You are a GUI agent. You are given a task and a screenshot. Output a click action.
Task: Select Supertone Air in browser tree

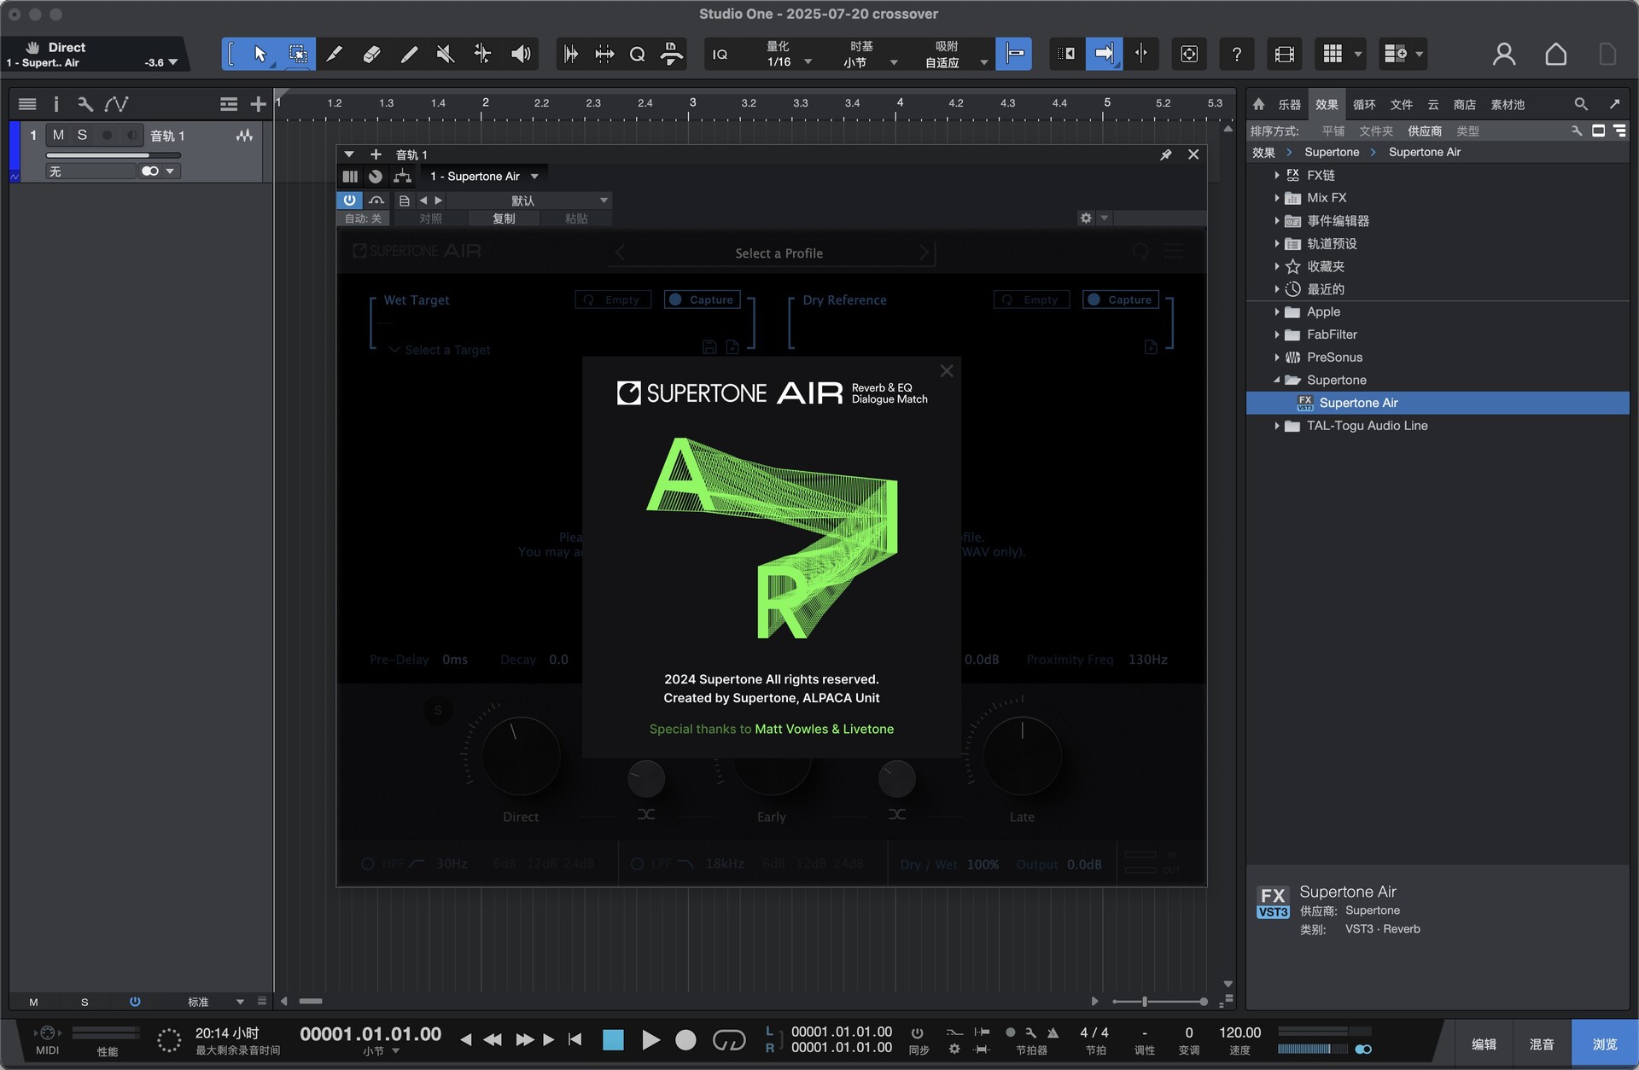[x=1438, y=403]
